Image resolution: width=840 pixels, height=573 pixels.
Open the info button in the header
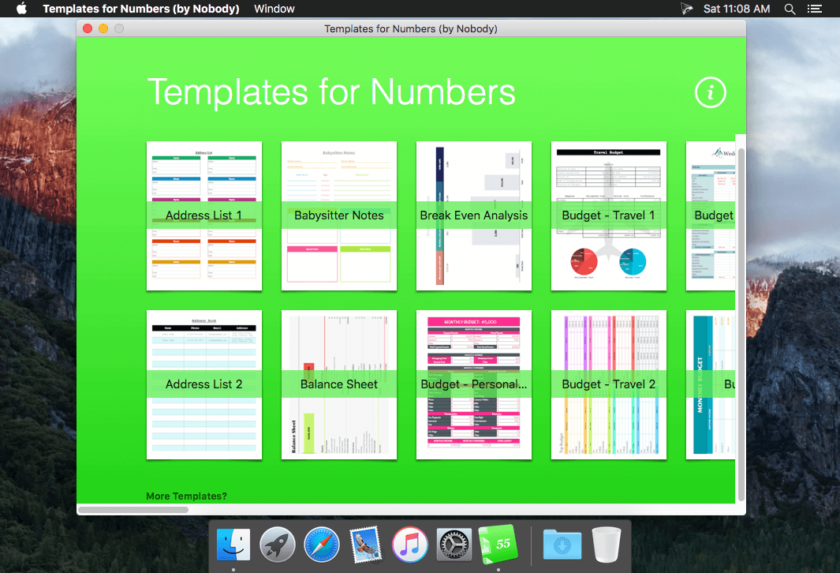[x=711, y=92]
